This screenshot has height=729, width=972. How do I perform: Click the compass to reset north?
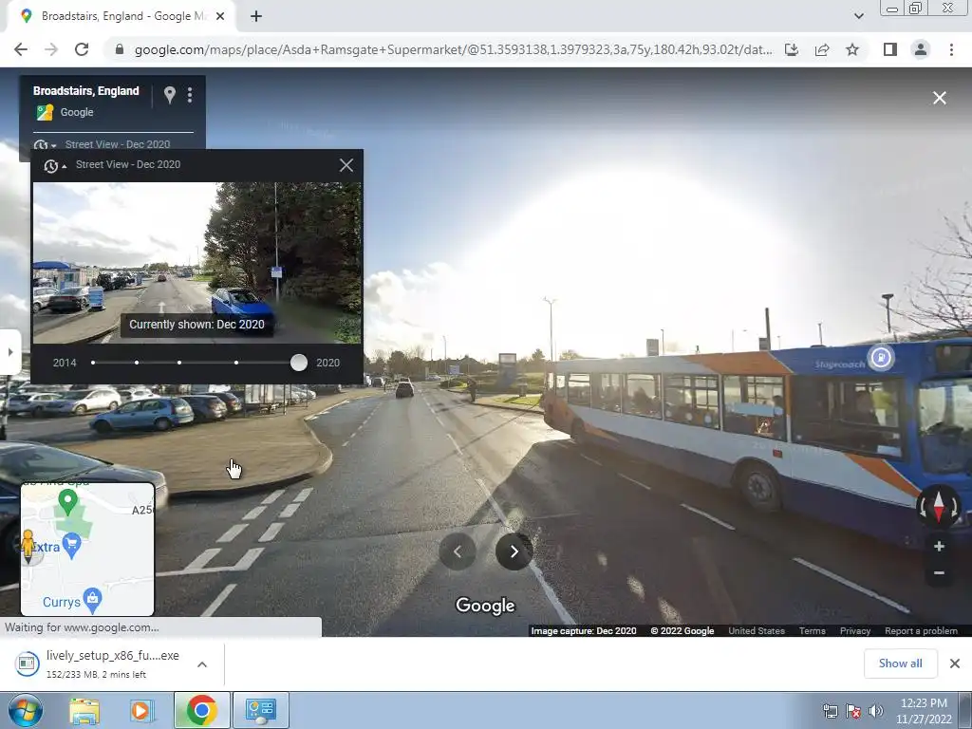click(939, 506)
